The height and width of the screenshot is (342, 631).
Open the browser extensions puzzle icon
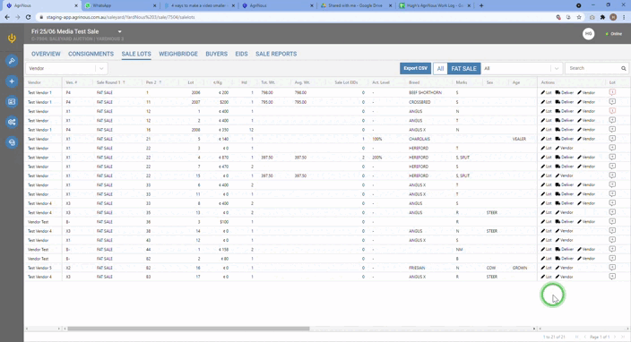point(602,17)
